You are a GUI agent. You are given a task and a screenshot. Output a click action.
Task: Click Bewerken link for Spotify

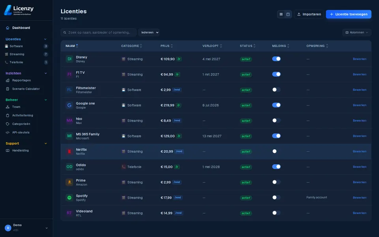coord(359,197)
